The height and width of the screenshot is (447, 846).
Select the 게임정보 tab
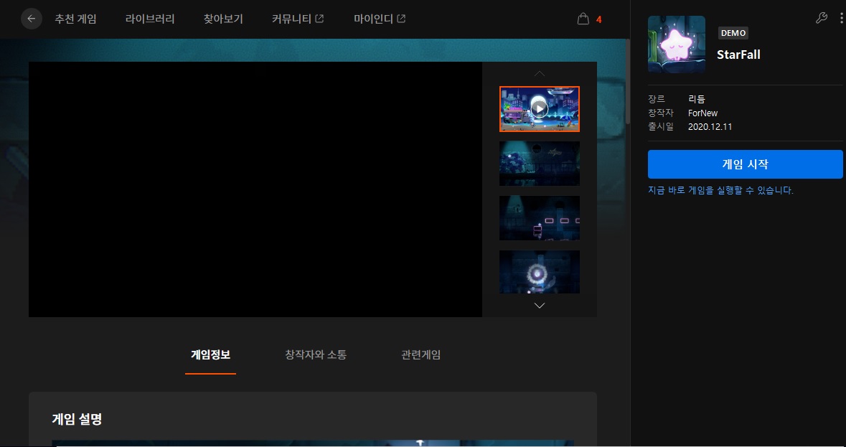(x=210, y=354)
